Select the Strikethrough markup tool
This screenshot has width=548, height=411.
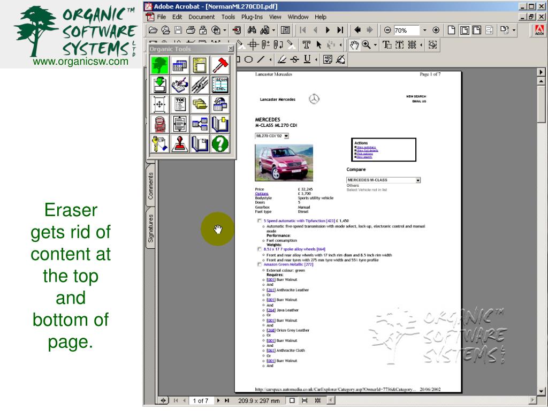click(x=295, y=60)
